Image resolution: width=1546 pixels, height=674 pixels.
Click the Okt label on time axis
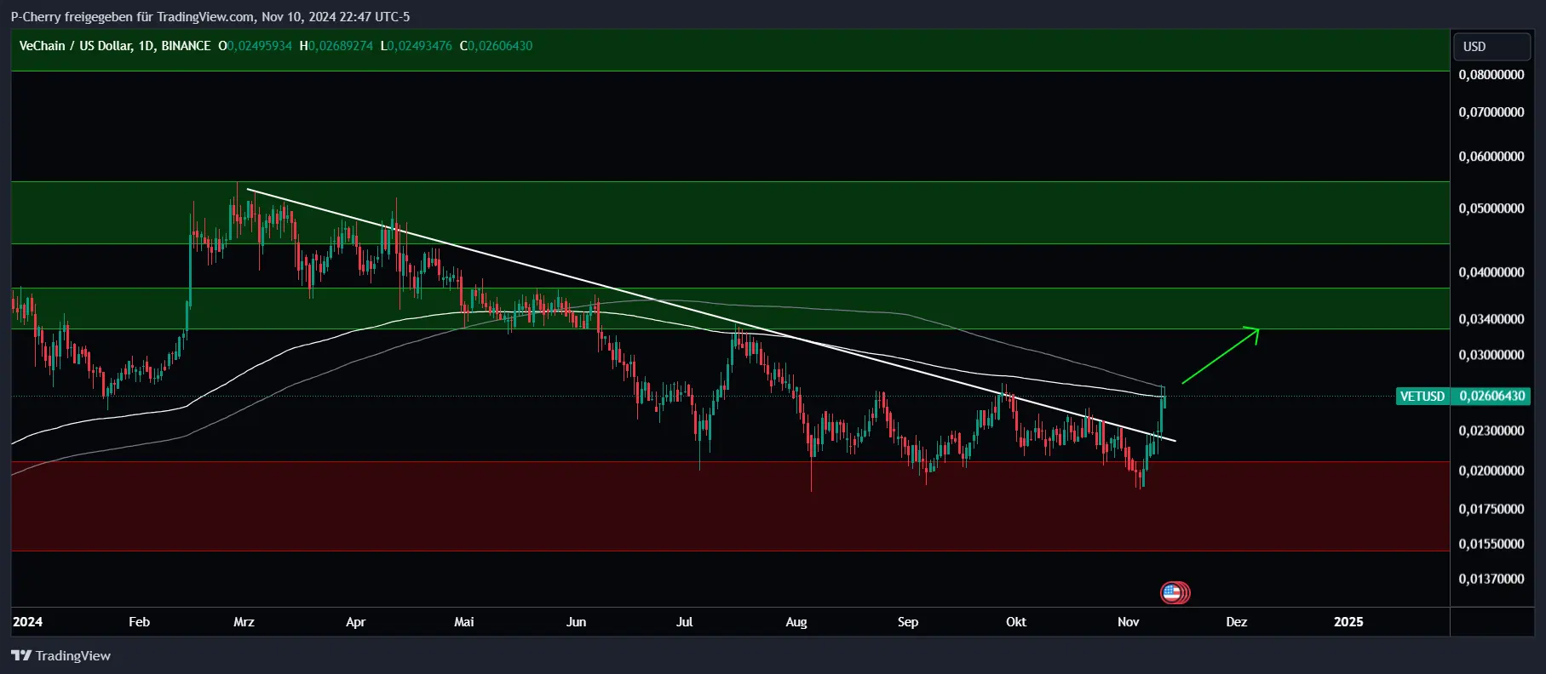click(x=1016, y=622)
